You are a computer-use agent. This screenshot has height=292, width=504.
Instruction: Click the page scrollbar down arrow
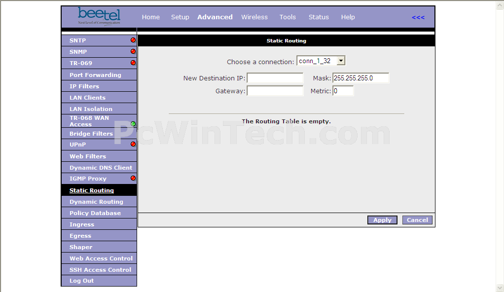click(x=500, y=288)
